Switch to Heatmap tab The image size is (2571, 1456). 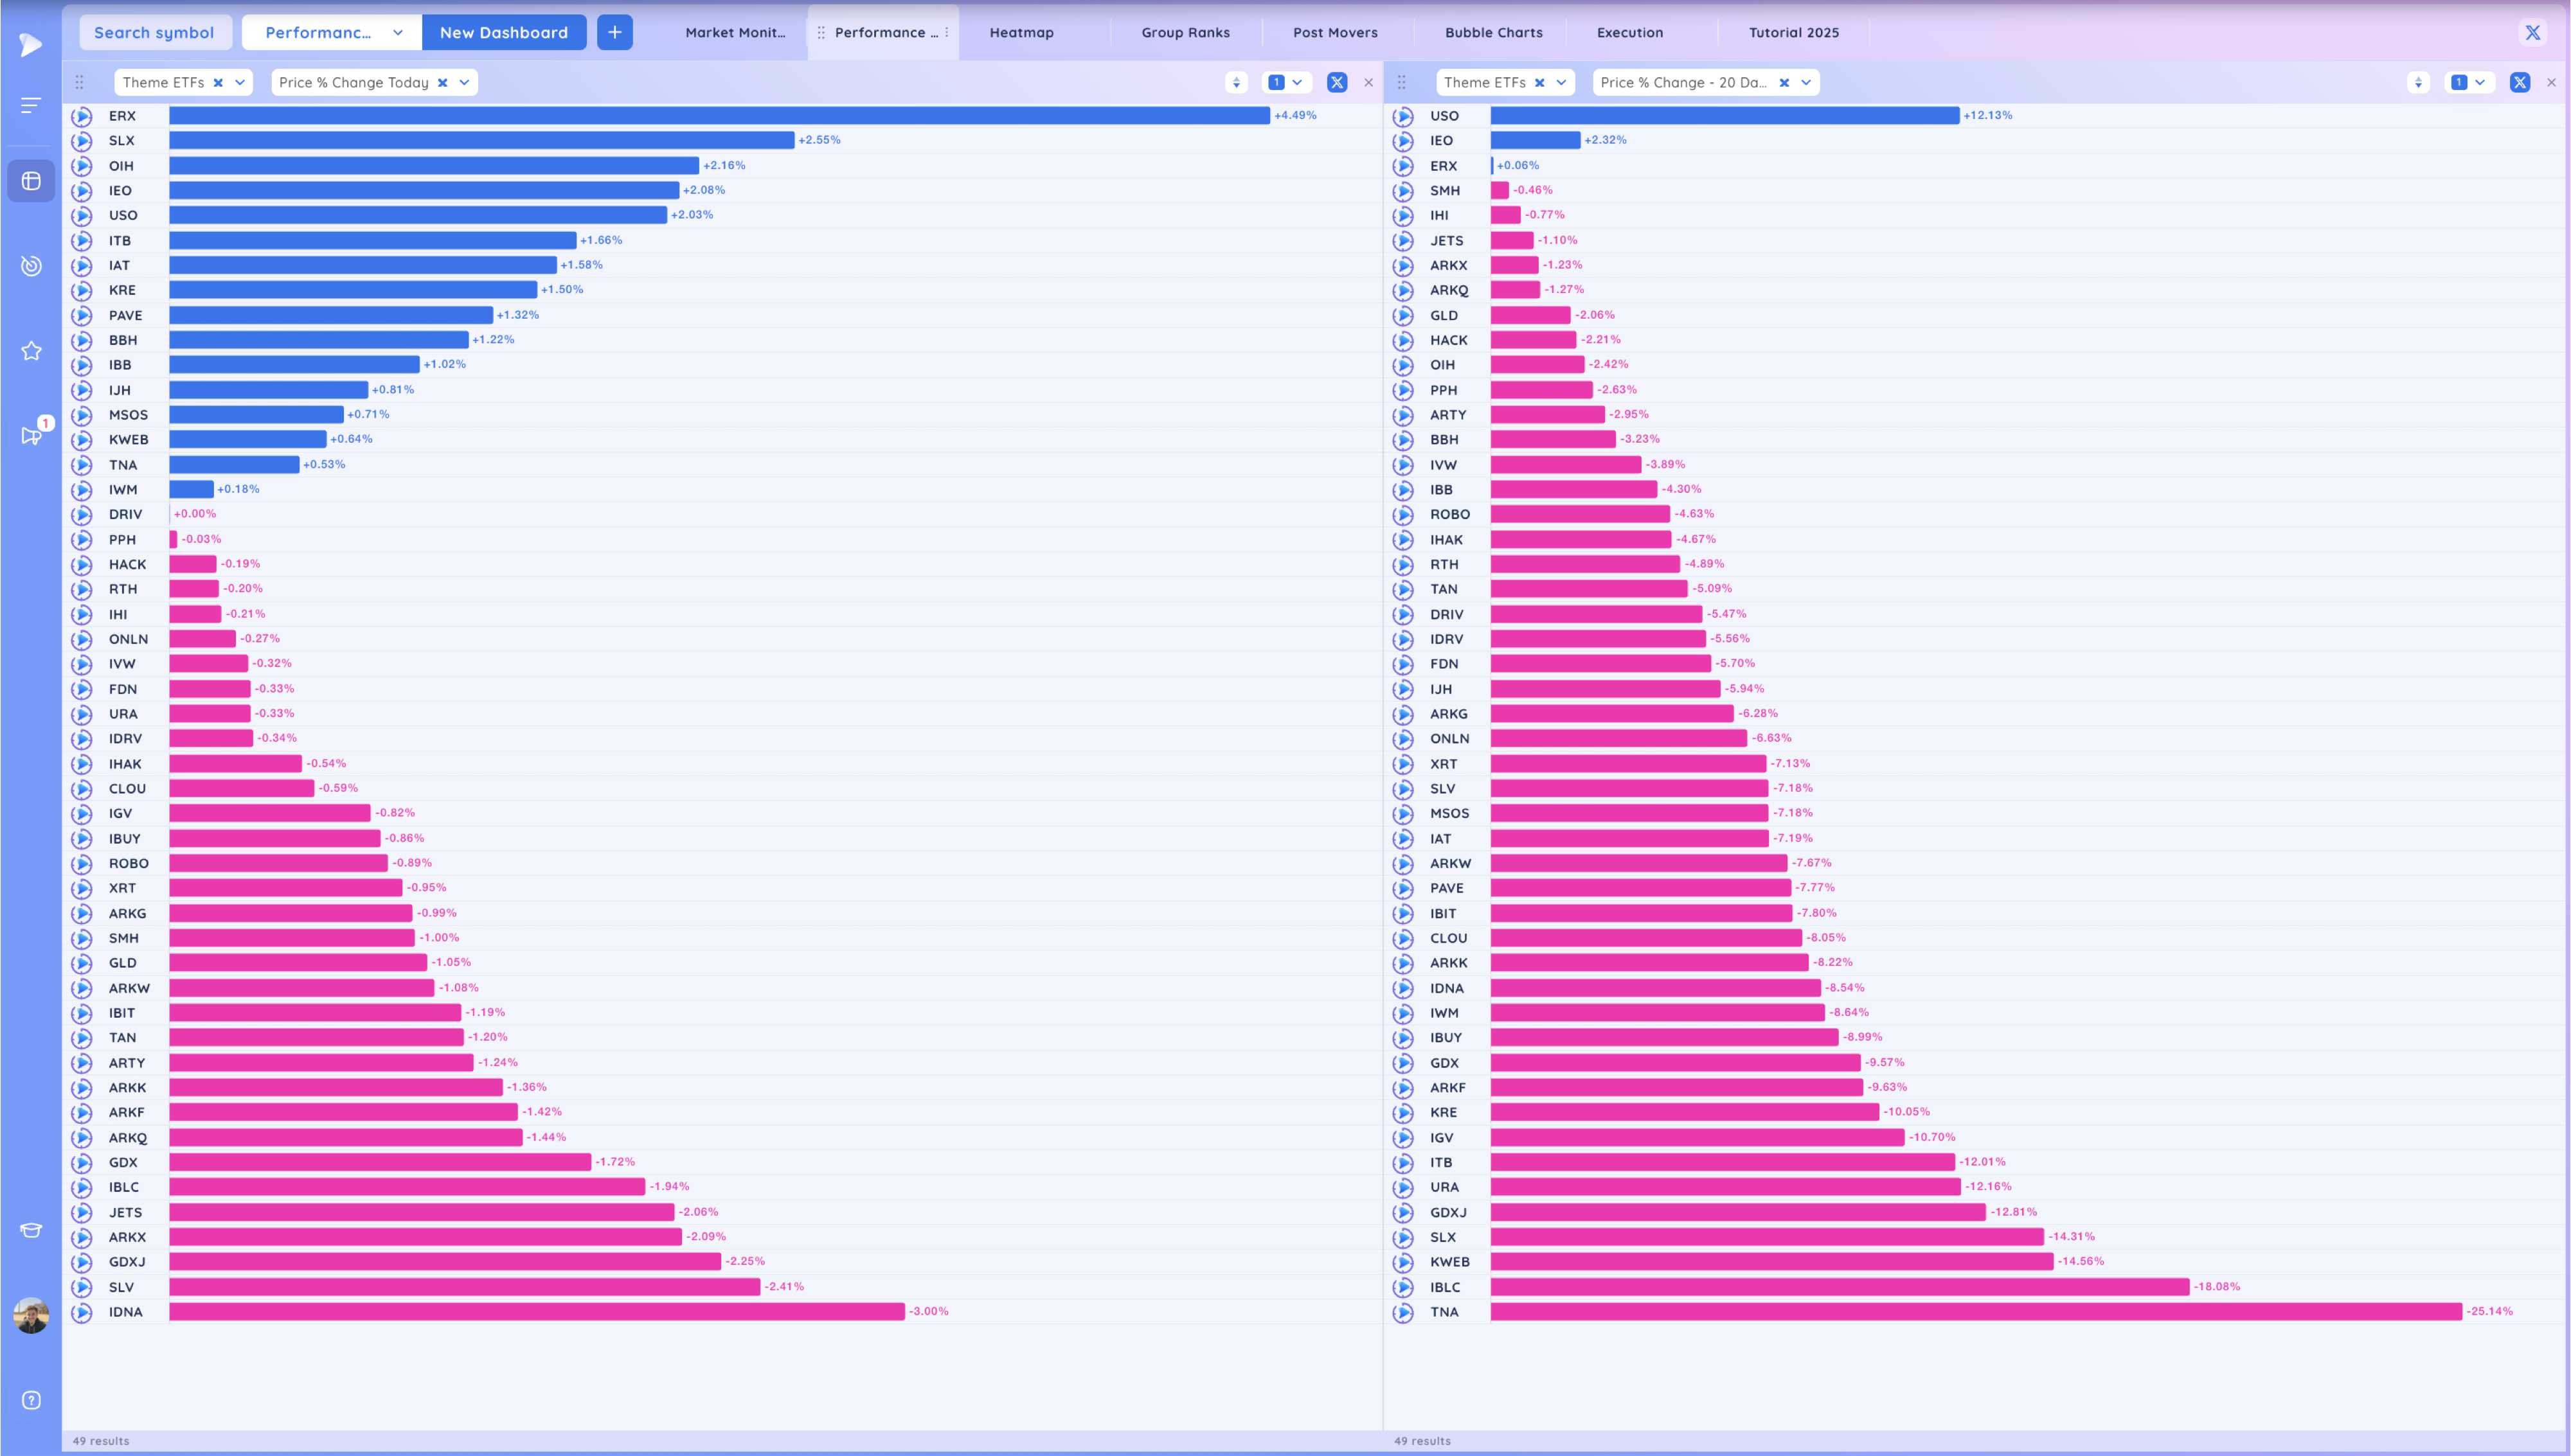pos(1021,32)
